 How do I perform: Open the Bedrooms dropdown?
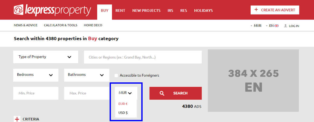36,75
